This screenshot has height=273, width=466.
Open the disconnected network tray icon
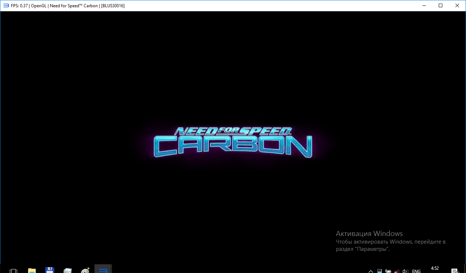397,271
